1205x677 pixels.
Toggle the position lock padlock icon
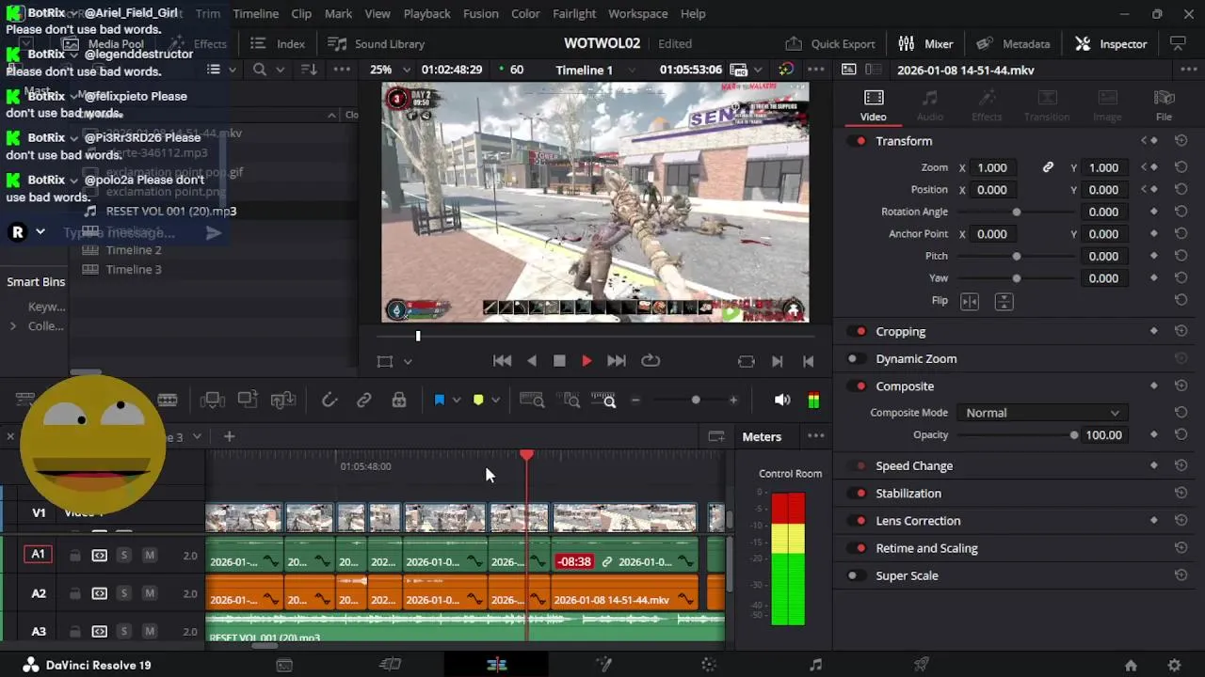pyautogui.click(x=399, y=401)
